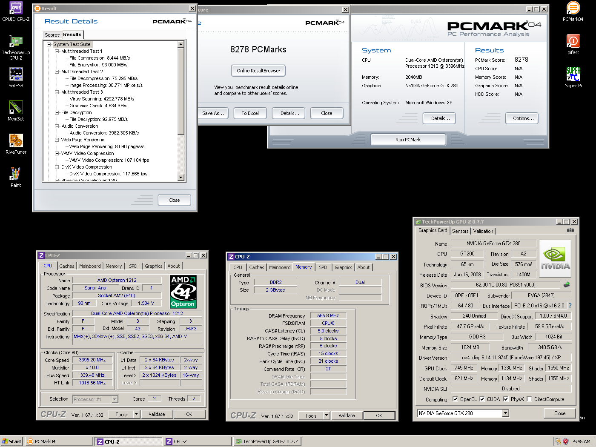
Task: Open the GPU selection dropdown in GPU-Z
Action: [x=505, y=413]
